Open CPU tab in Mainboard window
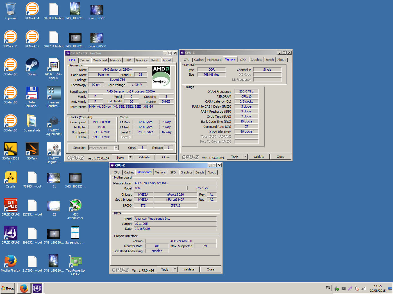The height and width of the screenshot is (294, 393). click(117, 172)
